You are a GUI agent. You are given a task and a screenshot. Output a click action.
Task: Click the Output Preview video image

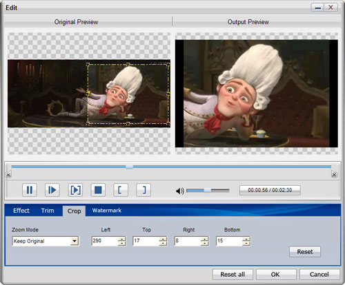(257, 94)
